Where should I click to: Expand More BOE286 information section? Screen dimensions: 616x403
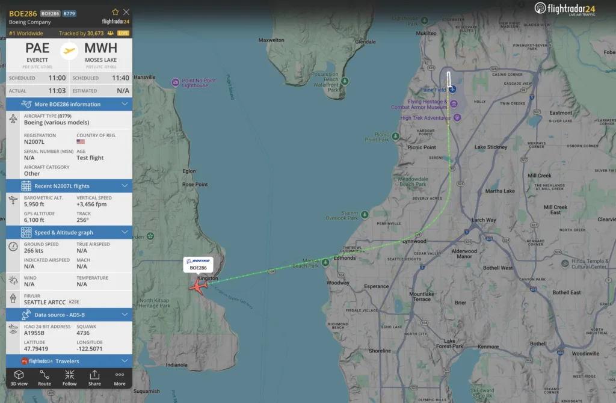[x=69, y=104]
